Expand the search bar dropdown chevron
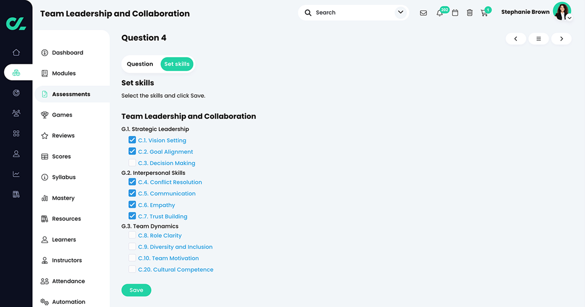Viewport: 585px width, 307px height. pyautogui.click(x=400, y=12)
